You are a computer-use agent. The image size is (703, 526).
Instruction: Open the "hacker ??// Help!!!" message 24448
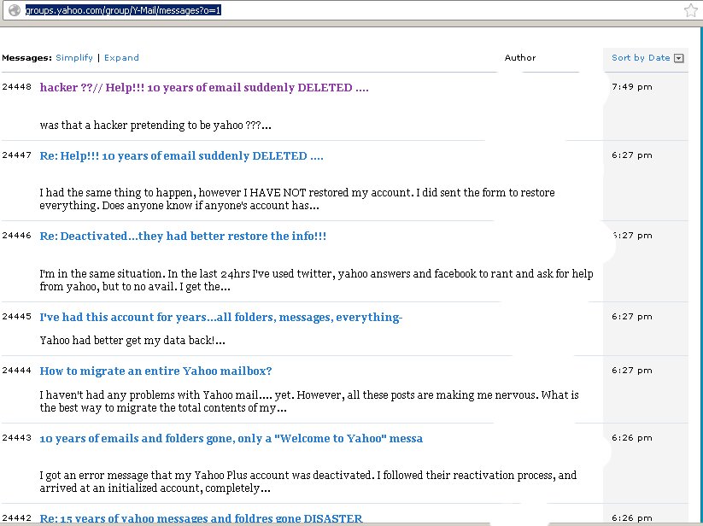click(x=204, y=88)
